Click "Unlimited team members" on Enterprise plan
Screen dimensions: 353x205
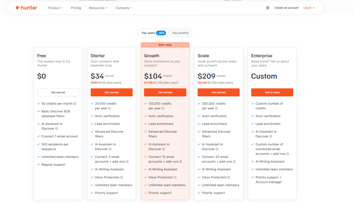click(x=274, y=170)
